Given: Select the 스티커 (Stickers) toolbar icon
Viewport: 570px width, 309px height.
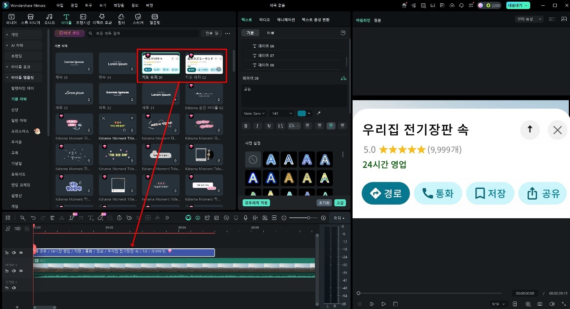Looking at the screenshot, I should pos(138,18).
